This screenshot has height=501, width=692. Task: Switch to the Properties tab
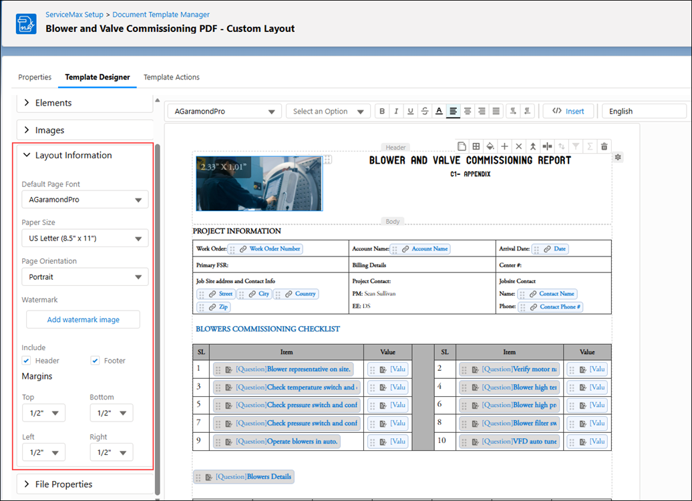(x=35, y=77)
